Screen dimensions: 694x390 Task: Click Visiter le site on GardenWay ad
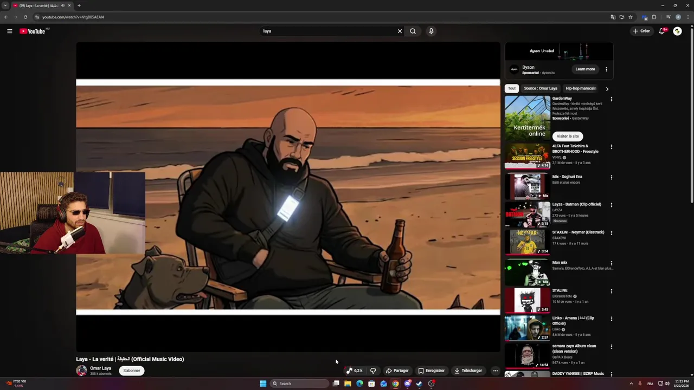(568, 136)
